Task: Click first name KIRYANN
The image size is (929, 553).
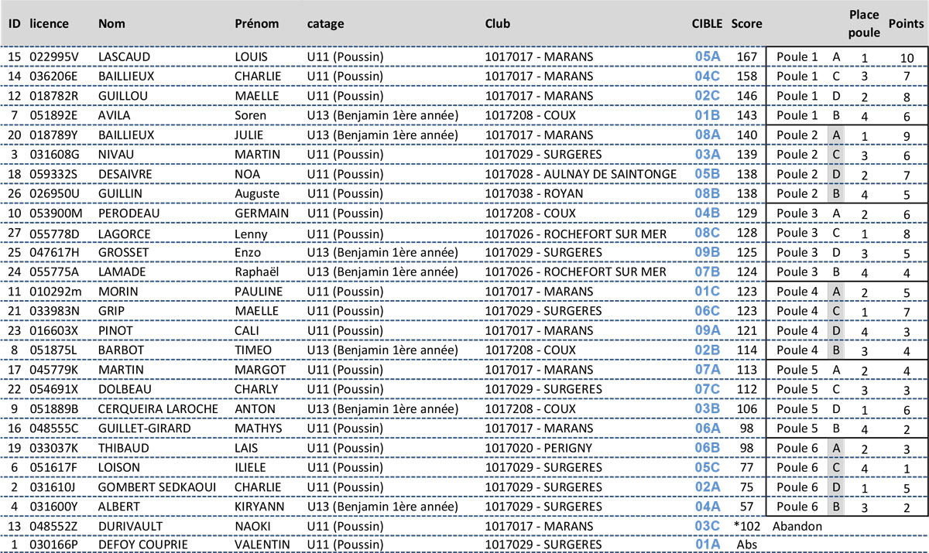Action: pyautogui.click(x=259, y=506)
